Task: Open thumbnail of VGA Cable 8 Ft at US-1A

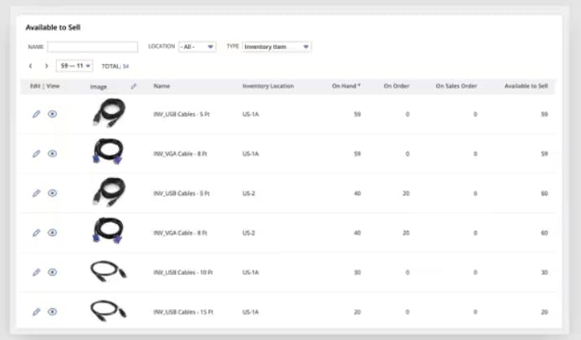Action: 108,152
